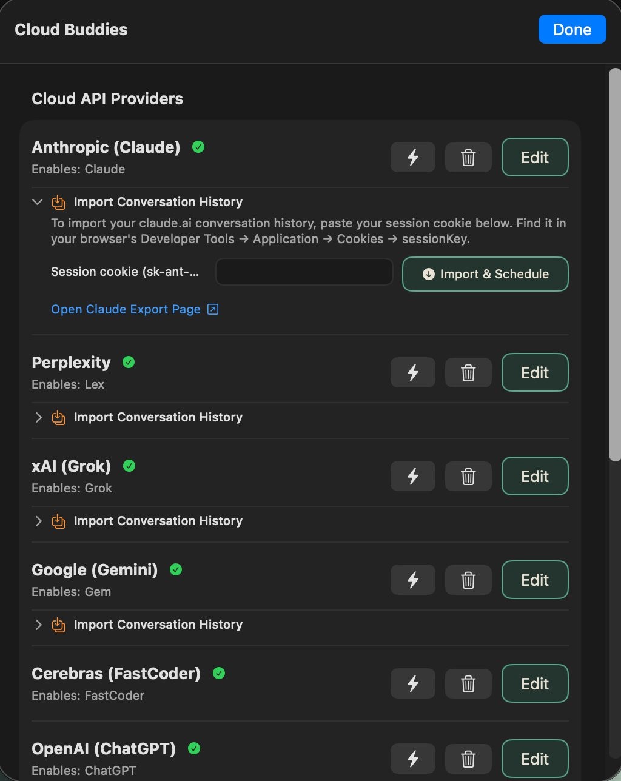Image resolution: width=621 pixels, height=781 pixels.
Task: Delete the Anthropic (Claude) provider via trash icon
Action: pos(468,158)
